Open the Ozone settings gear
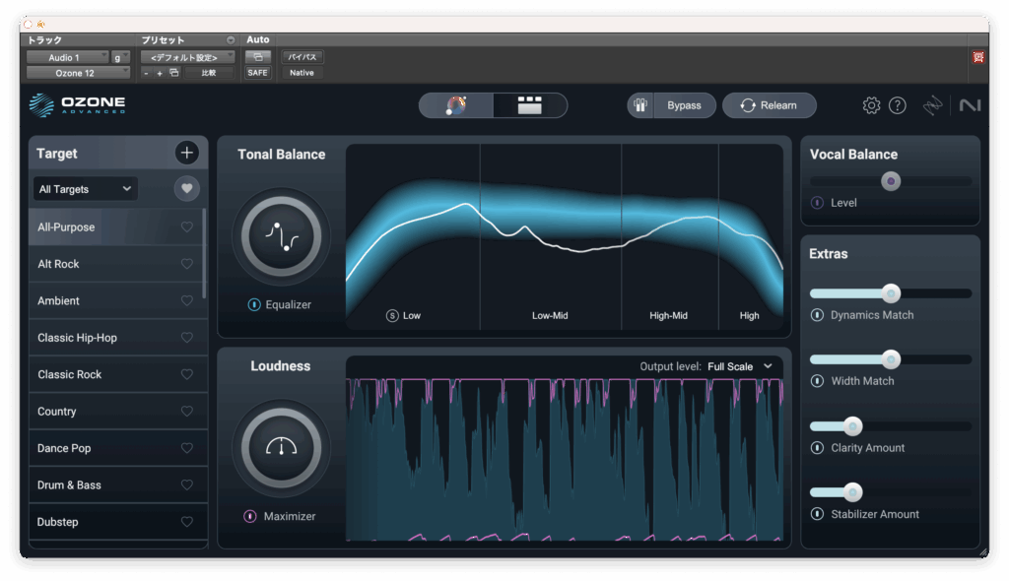Screen dimensions: 1009x581 [871, 105]
